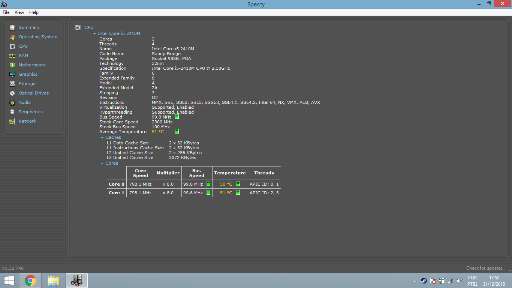Click the version v1.32.740 text

click(13, 268)
